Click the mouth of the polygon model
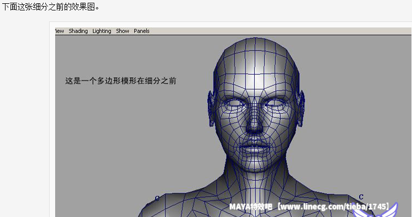 pos(254,147)
